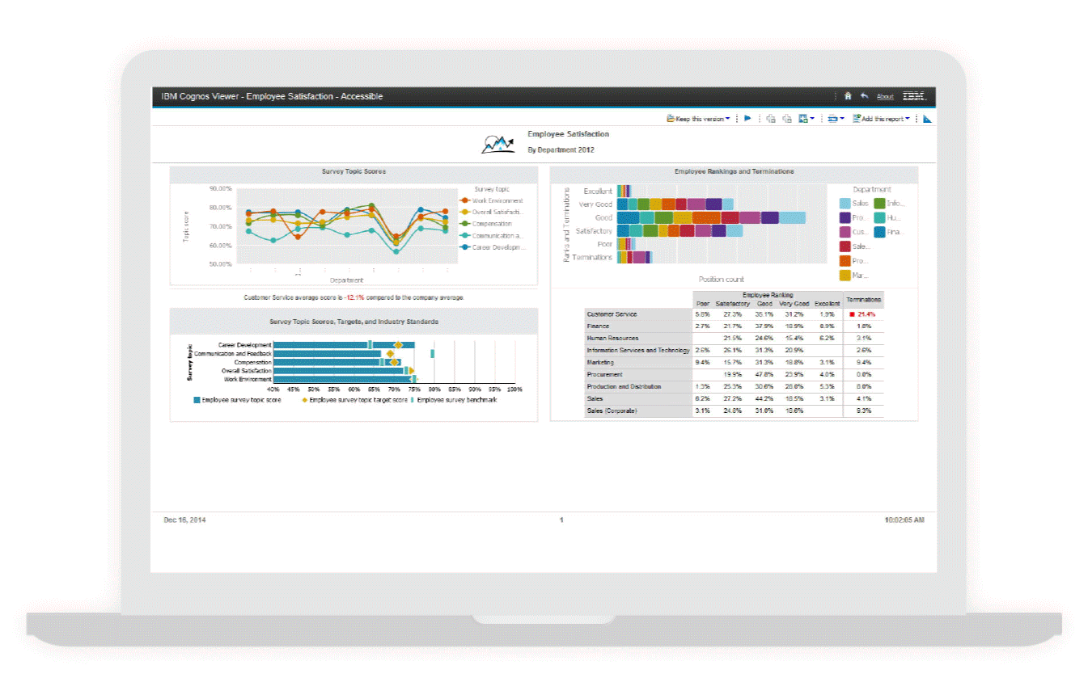Image resolution: width=1088 pixels, height=699 pixels.
Task: Click the About link in the title bar
Action: tap(884, 96)
